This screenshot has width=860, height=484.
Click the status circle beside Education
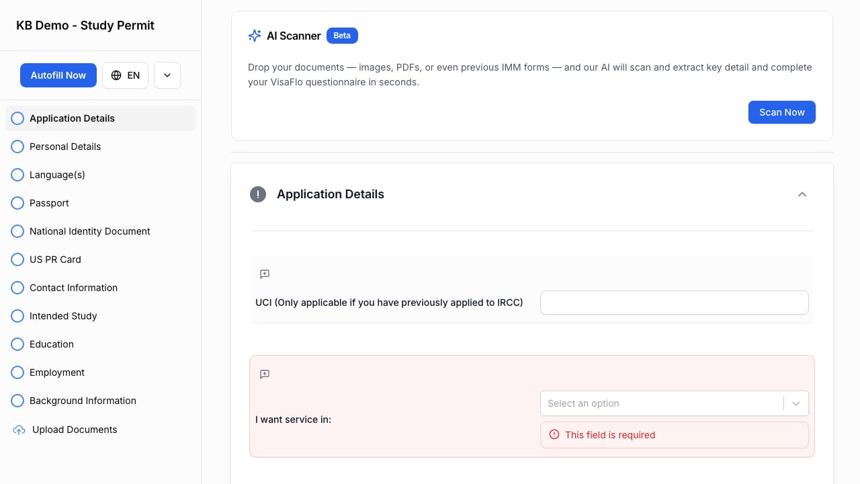17,344
